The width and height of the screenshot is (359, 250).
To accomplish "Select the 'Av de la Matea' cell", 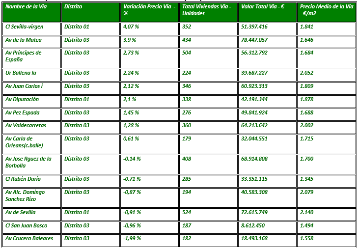I will (23, 40).
